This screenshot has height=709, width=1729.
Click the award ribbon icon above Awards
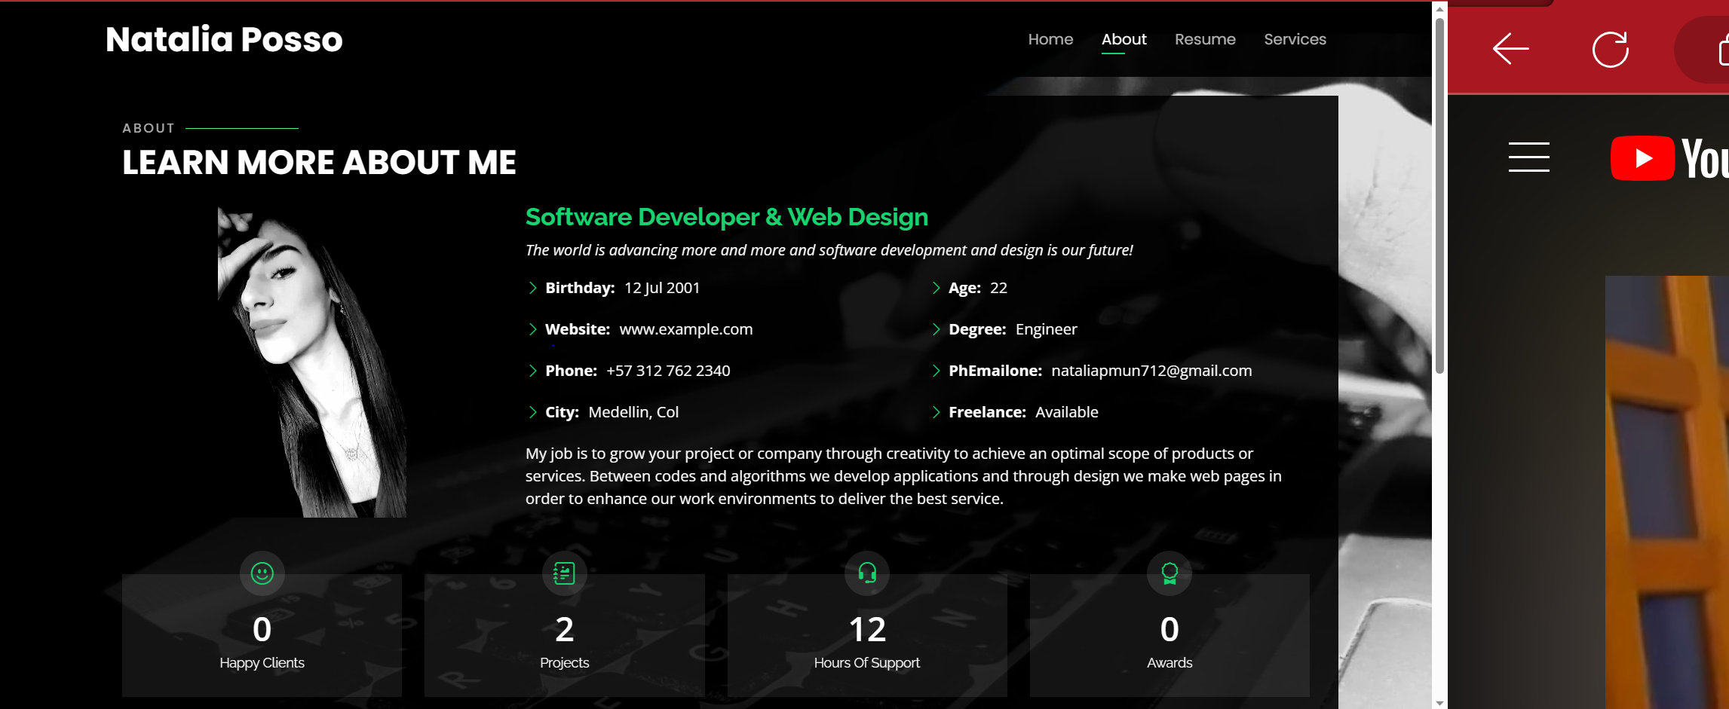pos(1170,573)
